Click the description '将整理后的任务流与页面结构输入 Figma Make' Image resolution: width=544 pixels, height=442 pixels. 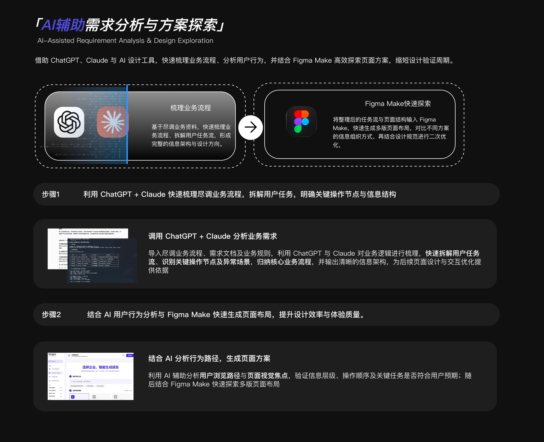coord(391,132)
